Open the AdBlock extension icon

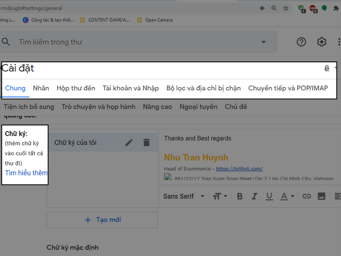pos(312,8)
